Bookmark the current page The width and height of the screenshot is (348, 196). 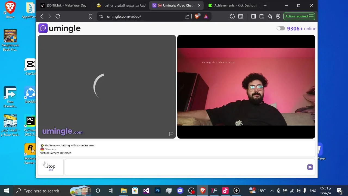click(x=91, y=16)
